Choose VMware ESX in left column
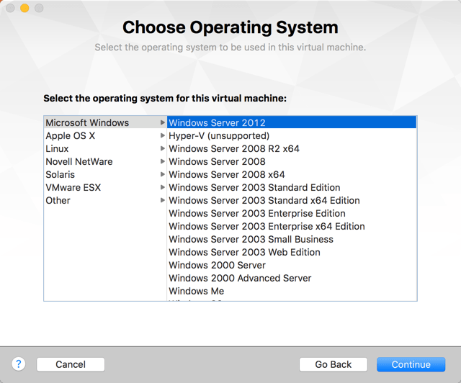461x383 pixels. [x=73, y=188]
